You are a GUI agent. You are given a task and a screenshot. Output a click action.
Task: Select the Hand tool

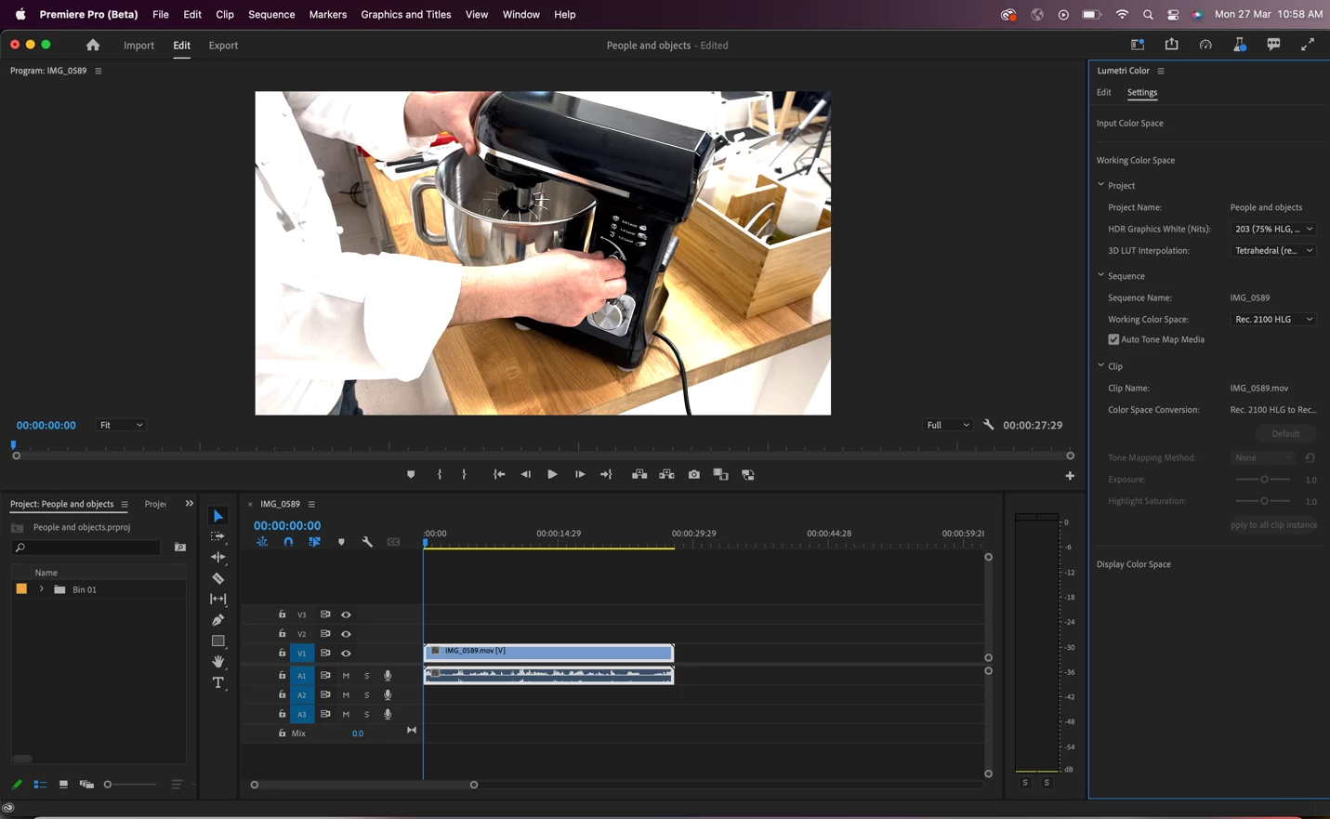[x=218, y=662]
